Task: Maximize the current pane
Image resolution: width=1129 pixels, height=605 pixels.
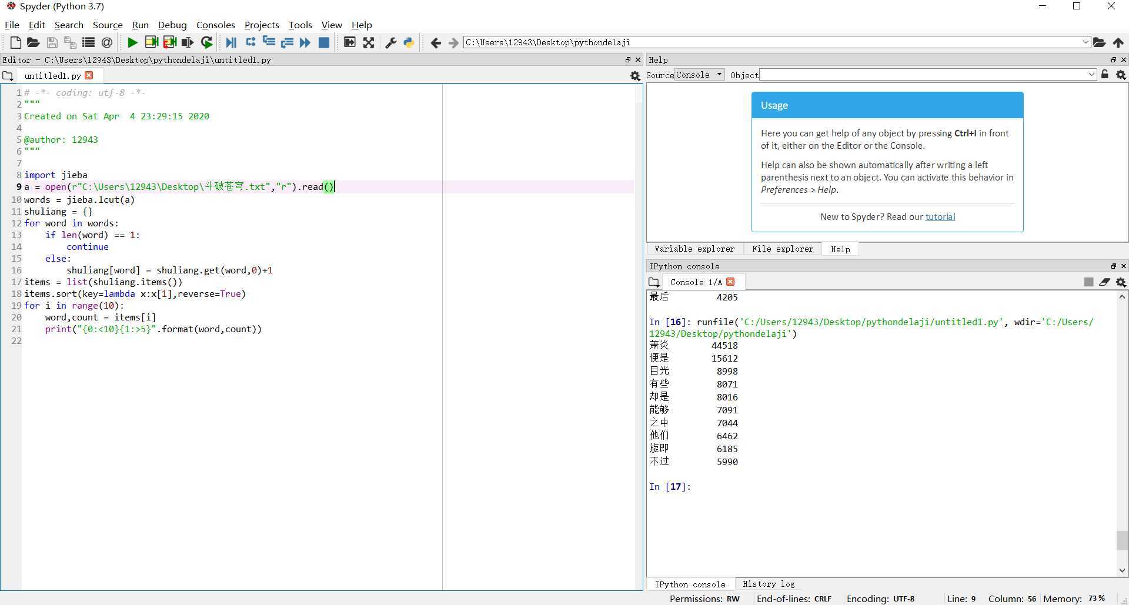Action: (x=349, y=42)
